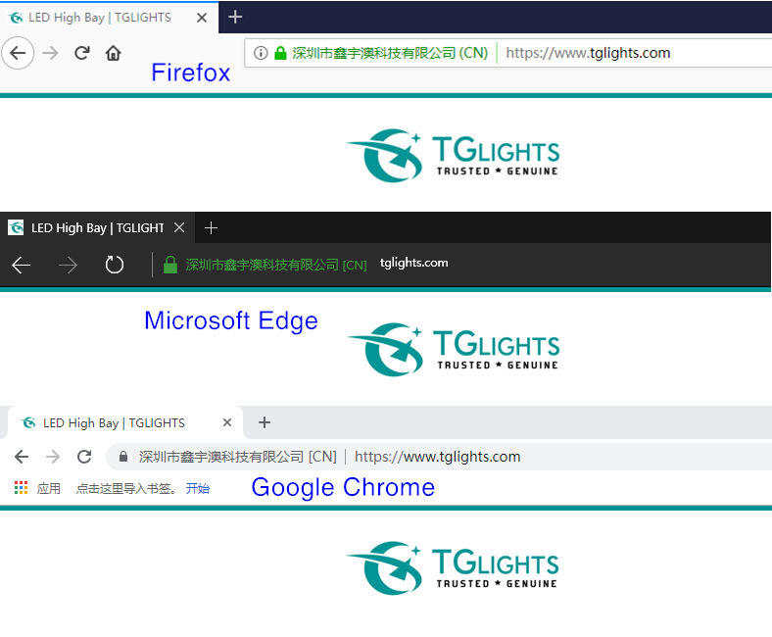Screen dimensions: 772x637
Task: Open Chrome apps grid icon
Action: click(x=21, y=488)
